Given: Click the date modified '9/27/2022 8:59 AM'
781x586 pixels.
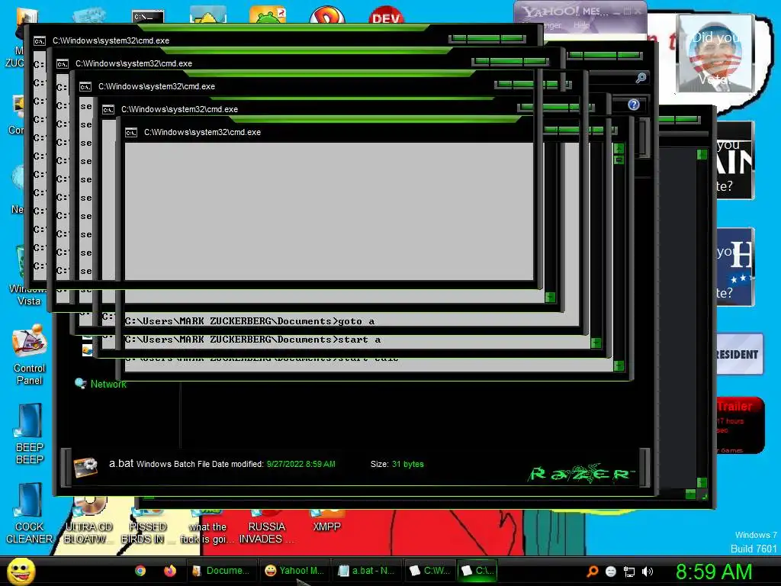Looking at the screenshot, I should click(x=301, y=464).
